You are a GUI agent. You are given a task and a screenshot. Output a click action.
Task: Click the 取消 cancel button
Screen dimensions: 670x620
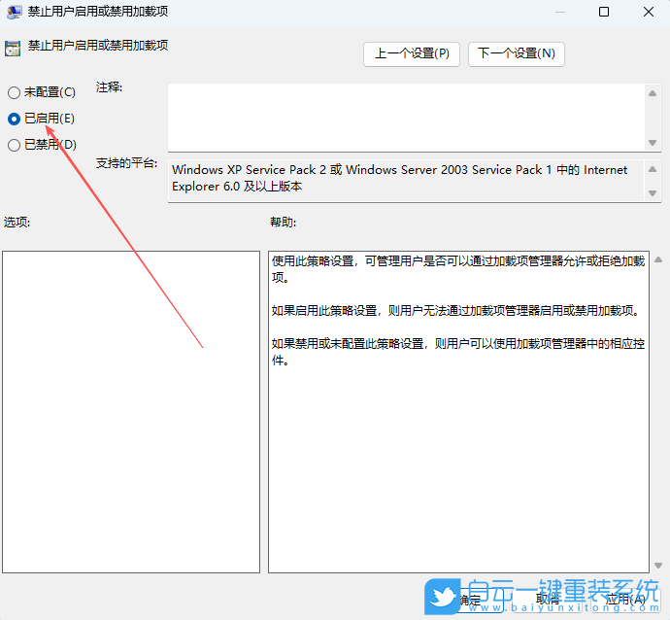coord(548,600)
